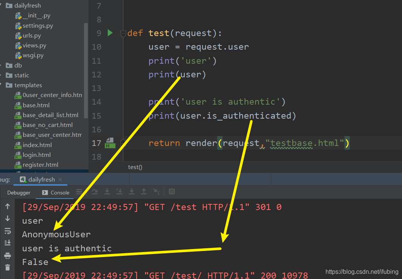
Task: Click the __init__.py Python file icon
Action: pyautogui.click(x=18, y=16)
